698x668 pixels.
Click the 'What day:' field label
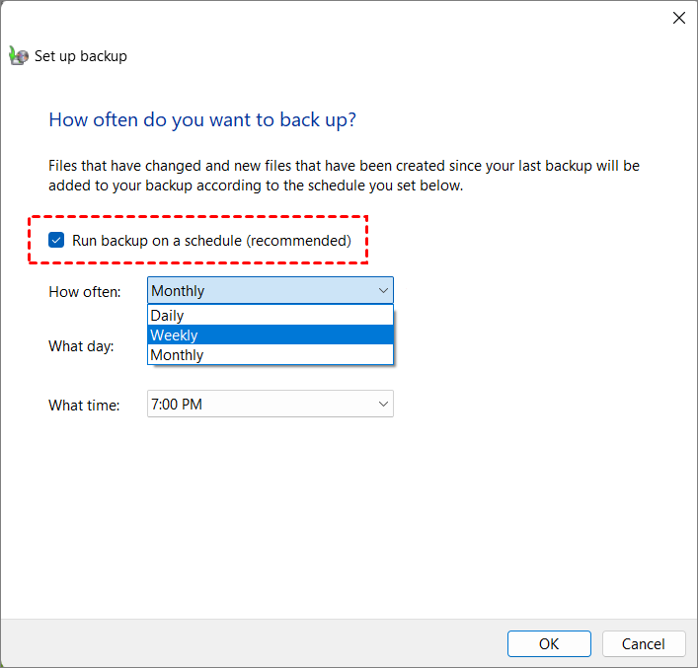(x=81, y=346)
